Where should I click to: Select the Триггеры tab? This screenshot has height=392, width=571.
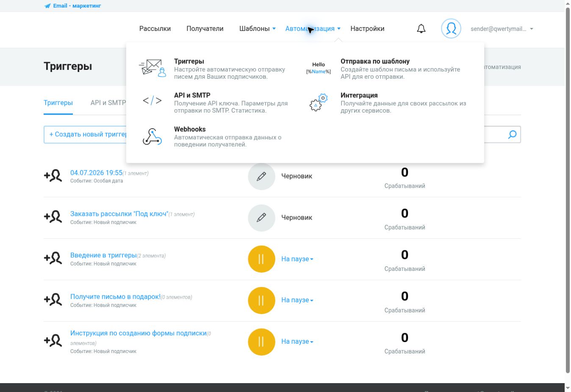pos(58,103)
